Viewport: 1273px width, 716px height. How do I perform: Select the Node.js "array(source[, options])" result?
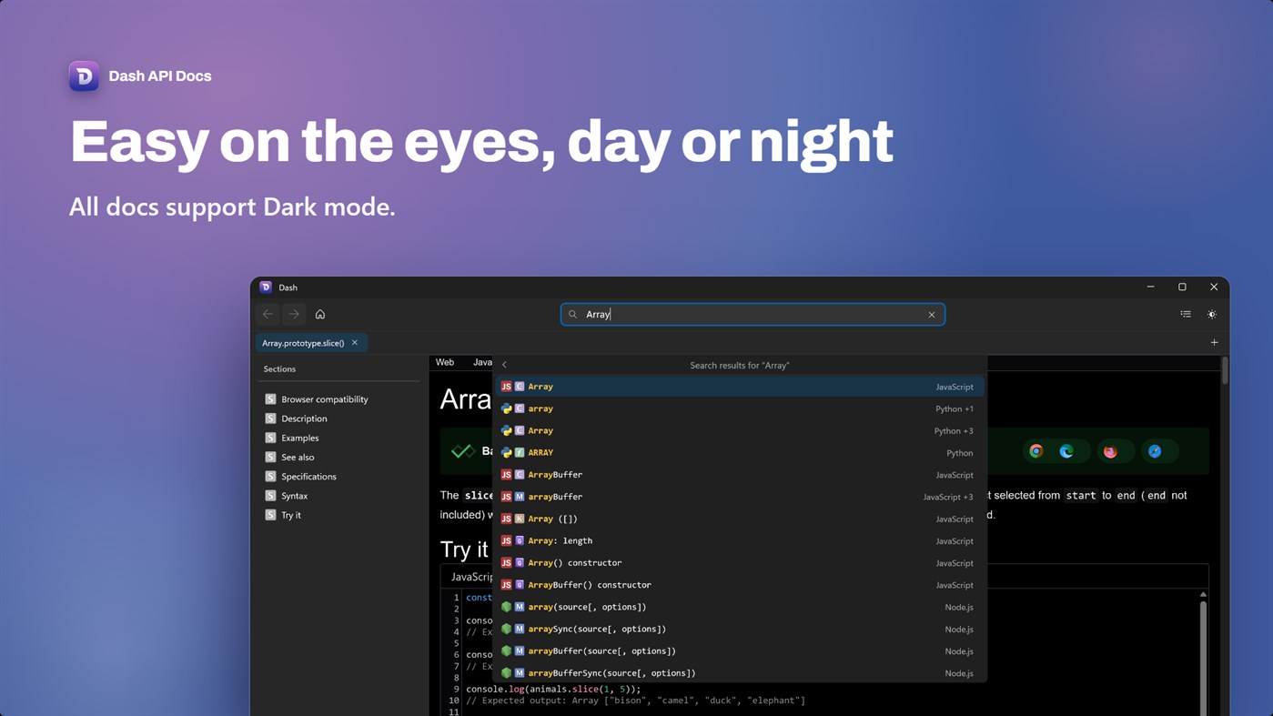click(739, 607)
